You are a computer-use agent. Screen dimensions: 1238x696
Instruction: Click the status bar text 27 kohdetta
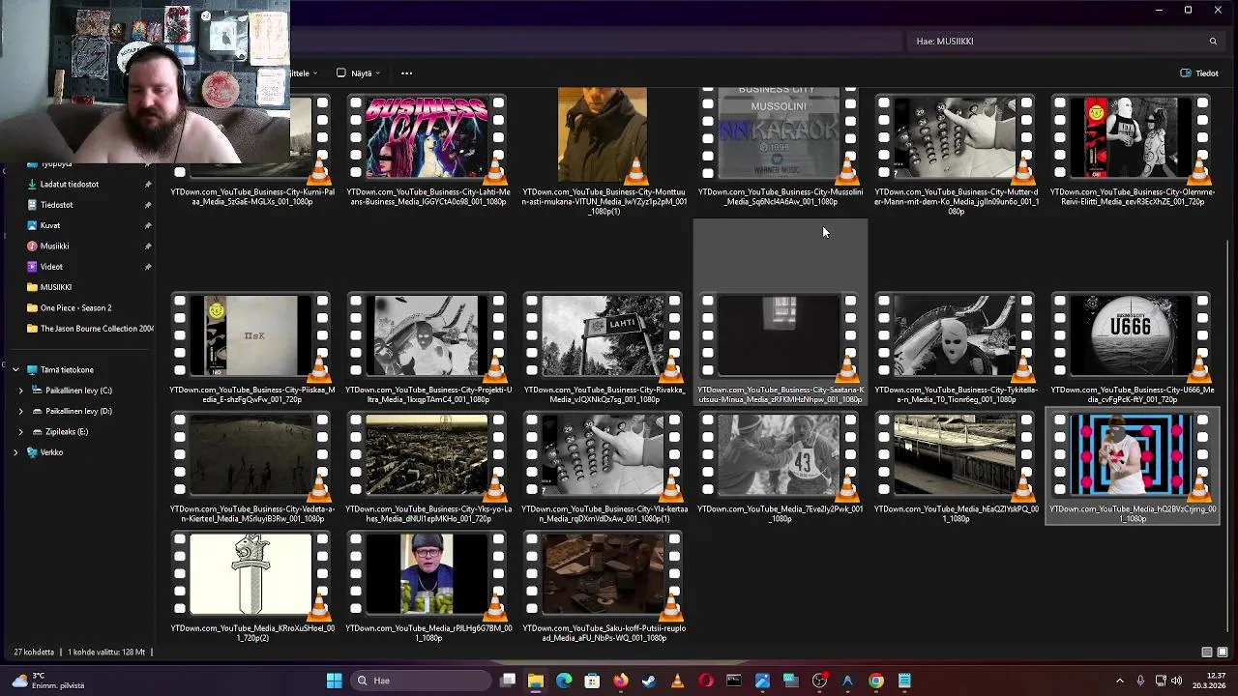pos(33,652)
